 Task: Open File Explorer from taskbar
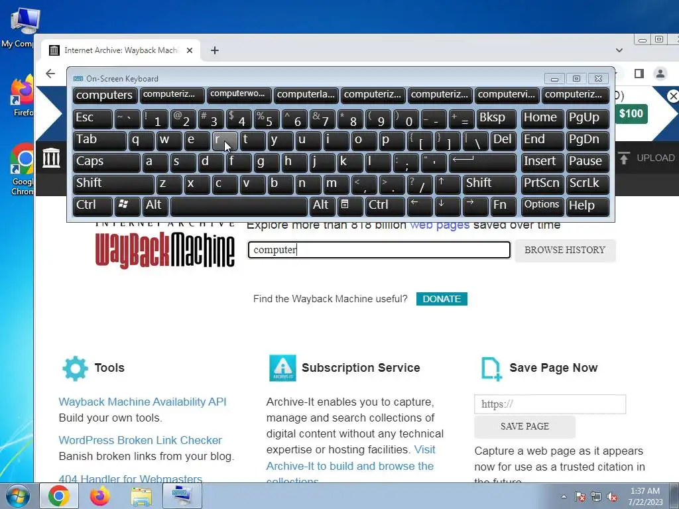click(141, 497)
